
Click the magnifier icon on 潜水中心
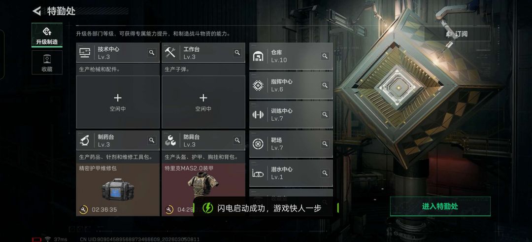325,173
